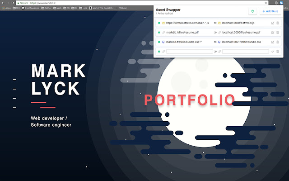Viewport: 289px width, 181px height.
Task: Click the CSS icon beside markdid.it/static/bundle.css
Action: 163,42
